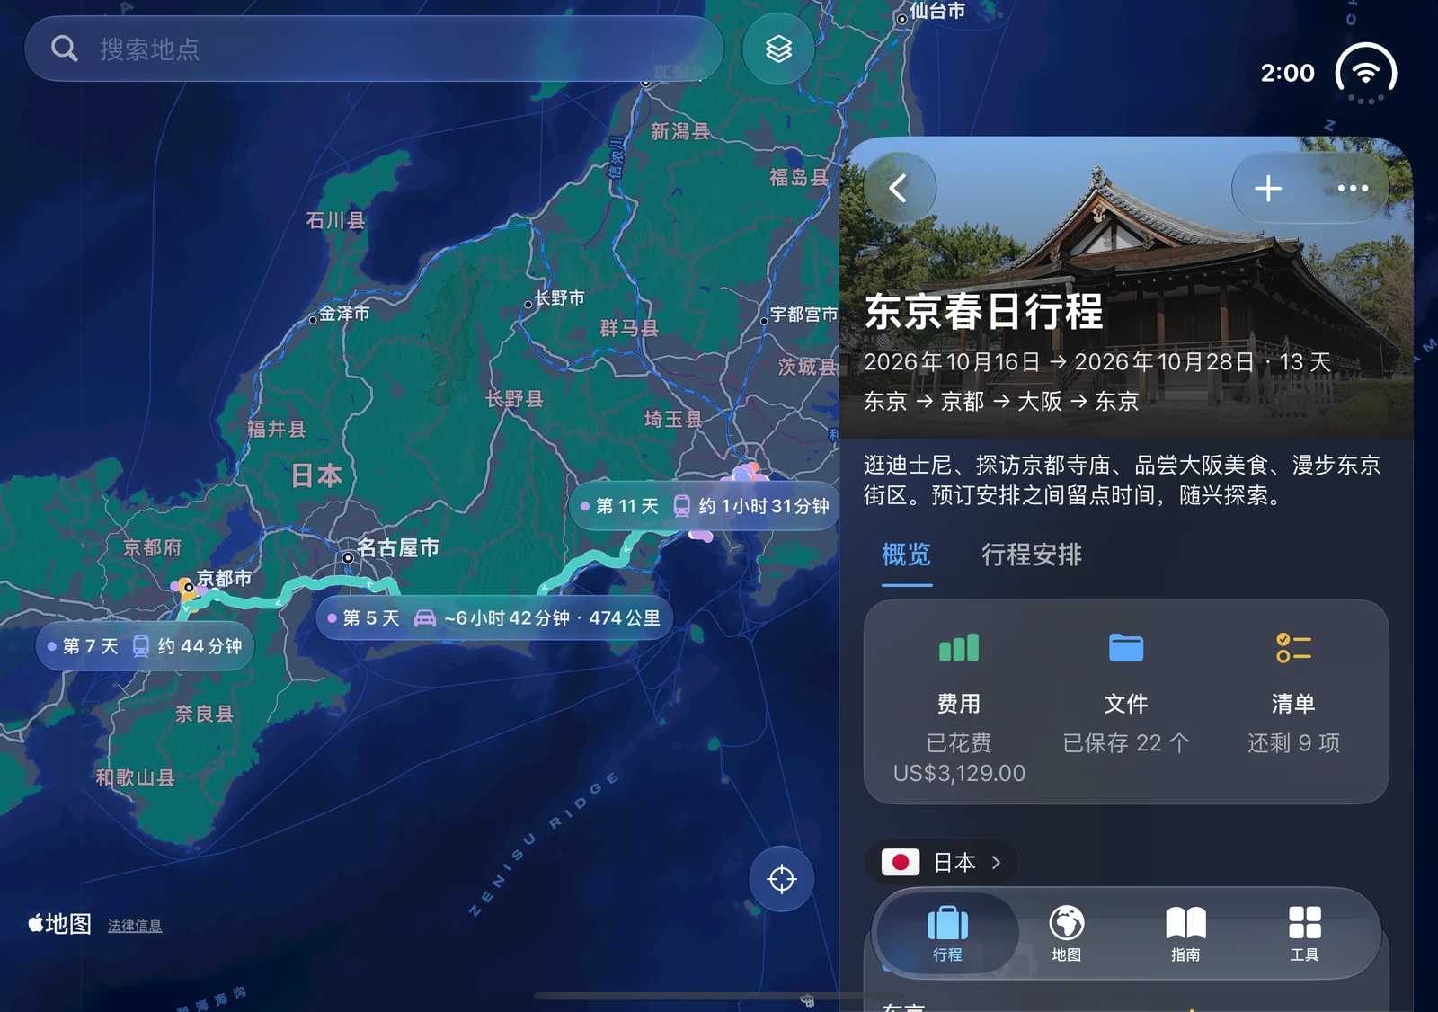Select the 行程 suitcase tab
1438x1012 pixels.
[x=947, y=933]
